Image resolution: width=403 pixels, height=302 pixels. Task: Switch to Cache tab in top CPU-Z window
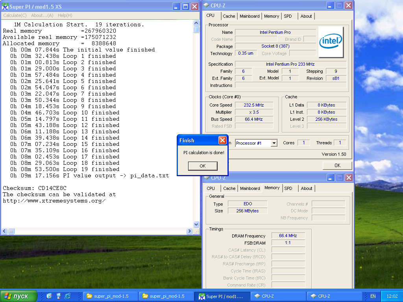click(229, 16)
